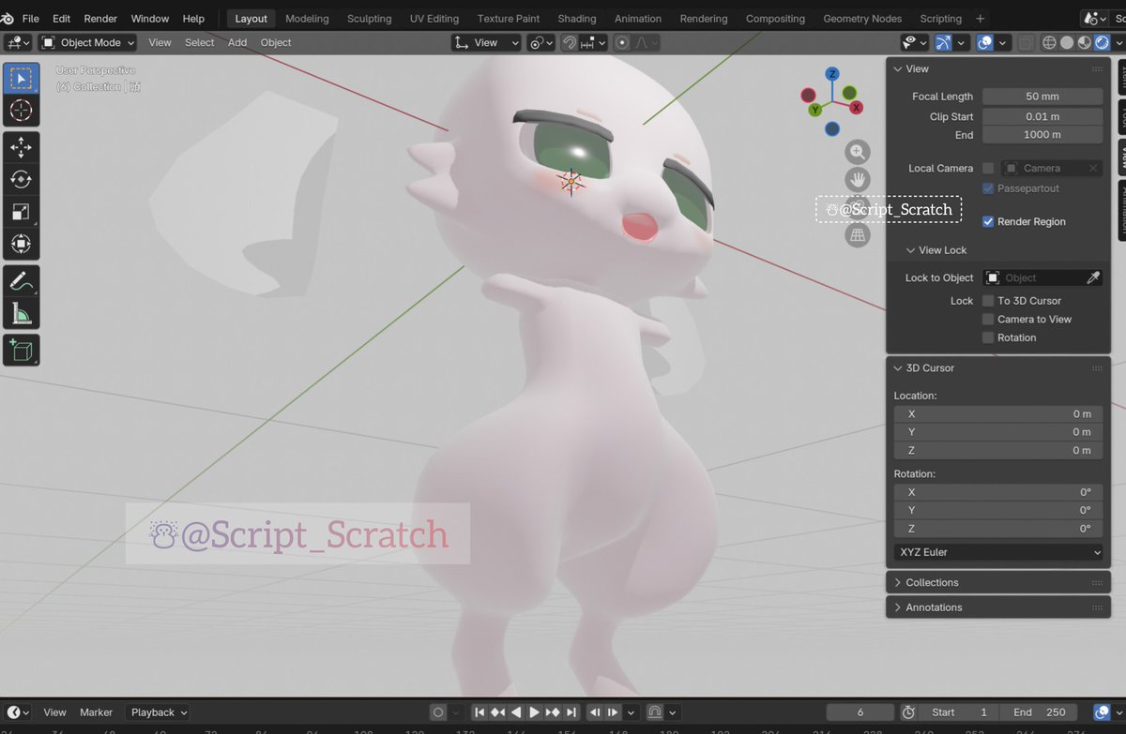
Task: Open the Object Mode dropdown
Action: click(88, 42)
